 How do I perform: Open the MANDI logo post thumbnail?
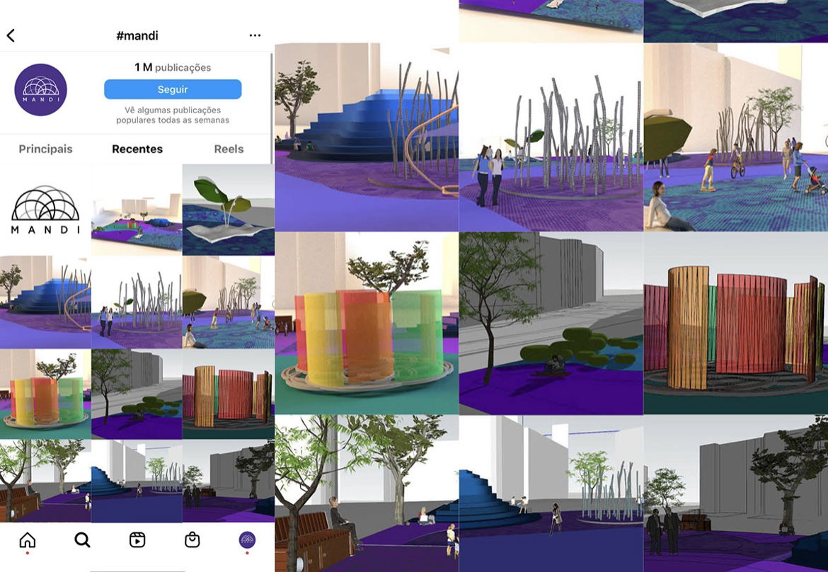coord(45,210)
